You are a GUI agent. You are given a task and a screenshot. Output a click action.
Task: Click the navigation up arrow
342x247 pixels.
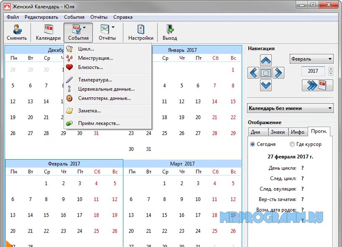(x=266, y=60)
